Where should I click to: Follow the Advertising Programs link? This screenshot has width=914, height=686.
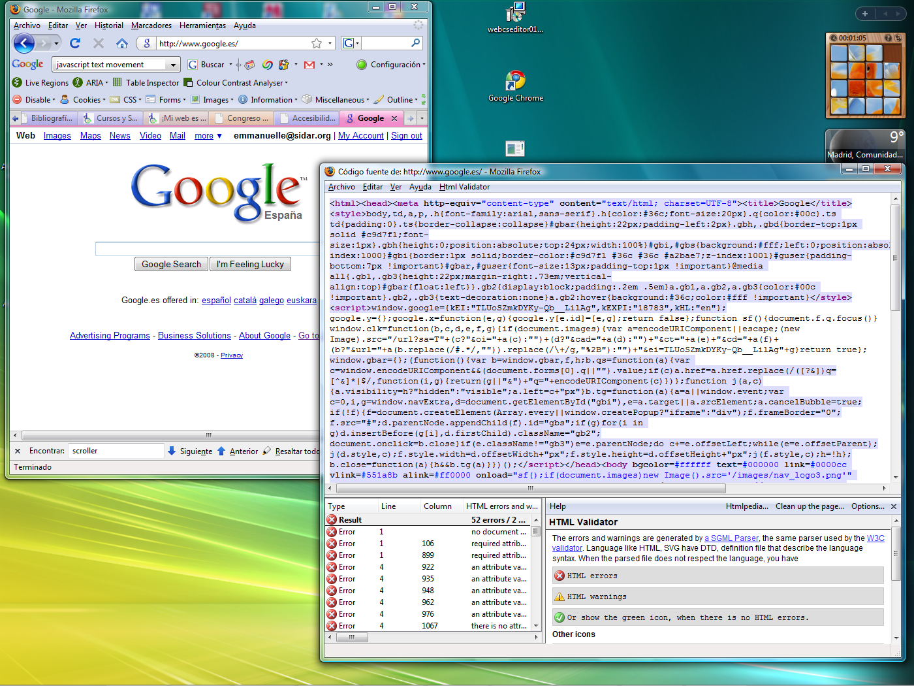[110, 335]
